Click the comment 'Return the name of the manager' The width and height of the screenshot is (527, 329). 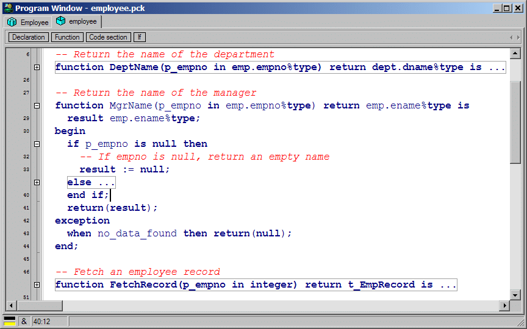click(x=156, y=93)
